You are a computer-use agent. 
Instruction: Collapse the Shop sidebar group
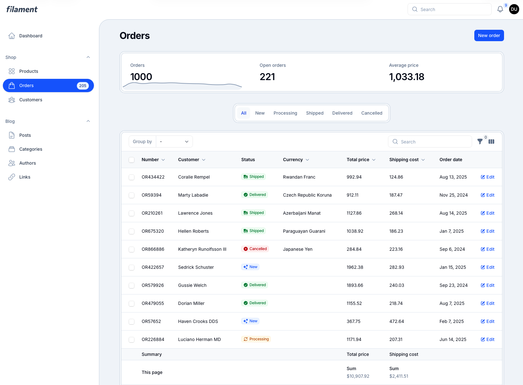click(88, 57)
